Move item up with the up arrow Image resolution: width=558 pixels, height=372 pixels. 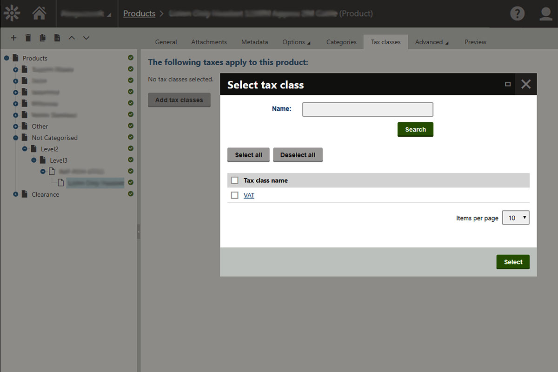click(72, 38)
